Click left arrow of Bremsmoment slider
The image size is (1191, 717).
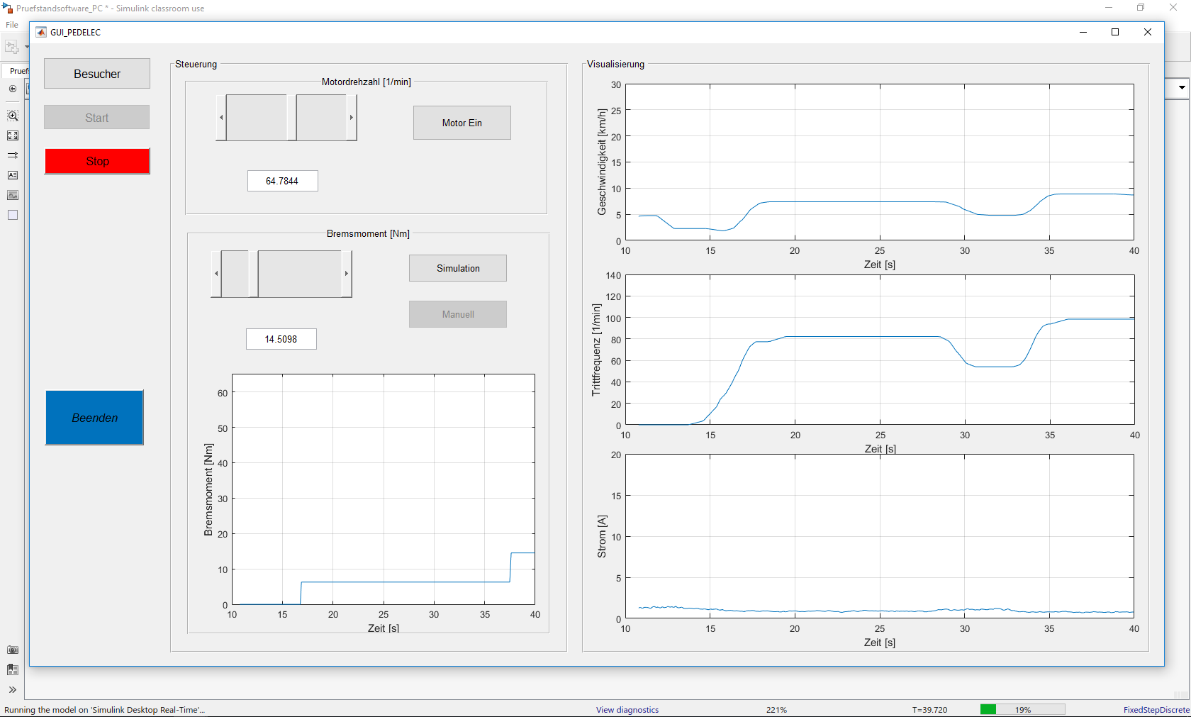click(x=216, y=274)
